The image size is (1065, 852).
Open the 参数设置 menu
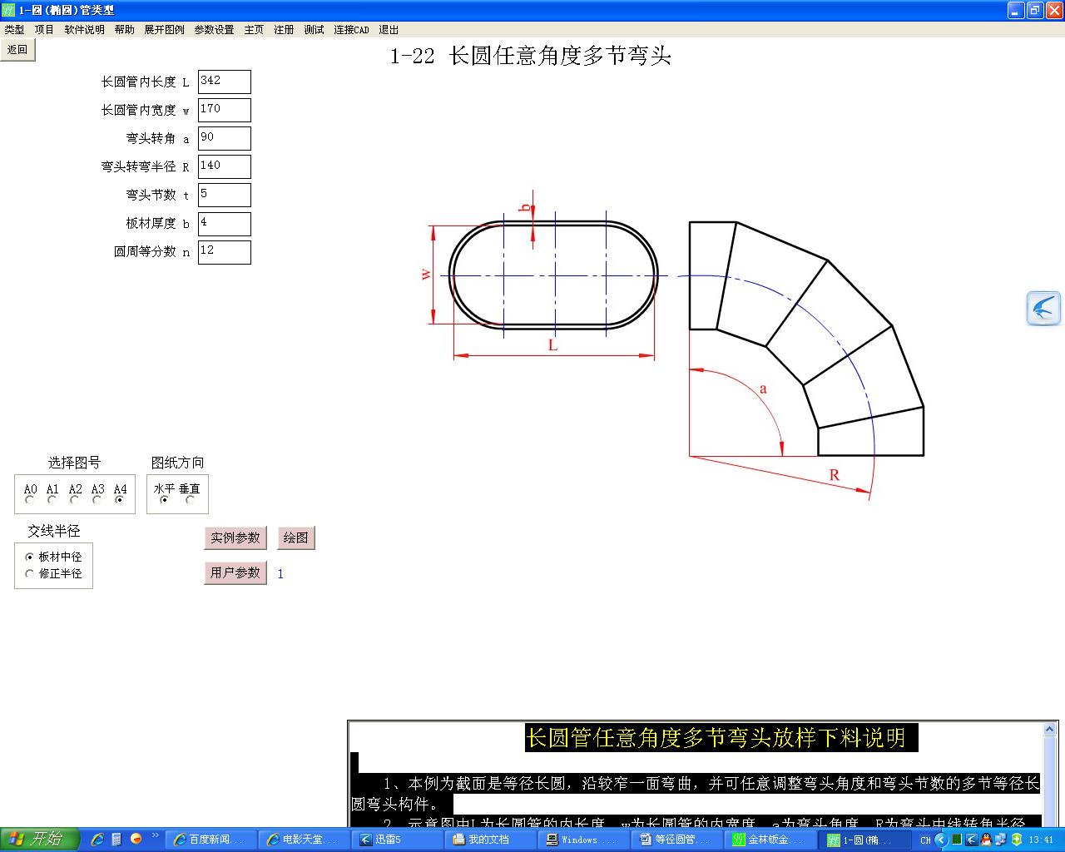pos(214,30)
